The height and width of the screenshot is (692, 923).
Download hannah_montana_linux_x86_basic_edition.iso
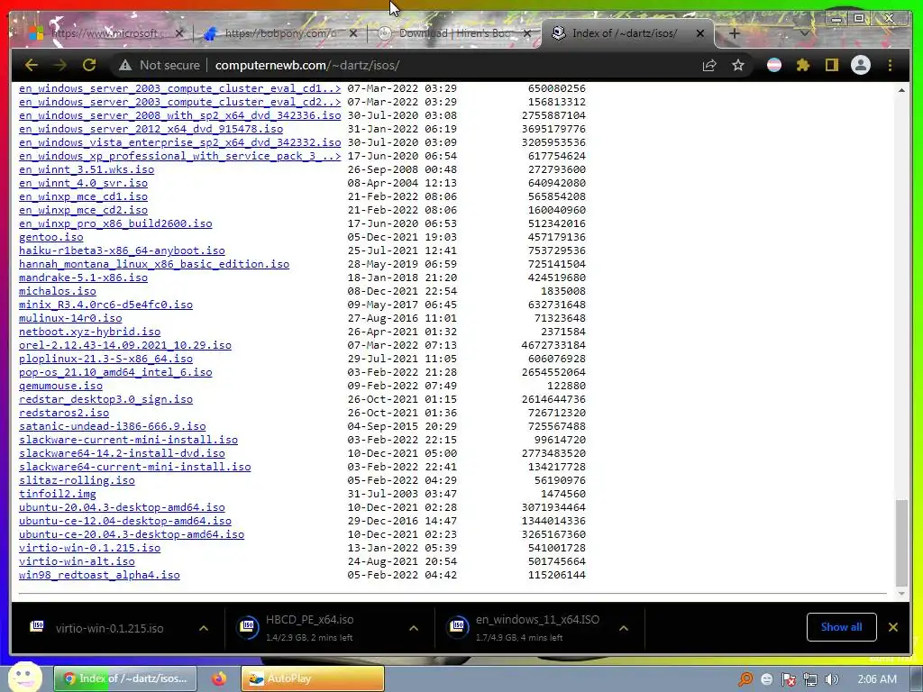tap(154, 264)
